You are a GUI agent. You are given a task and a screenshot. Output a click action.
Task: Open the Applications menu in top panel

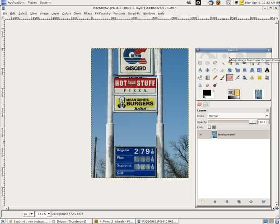[16, 3]
